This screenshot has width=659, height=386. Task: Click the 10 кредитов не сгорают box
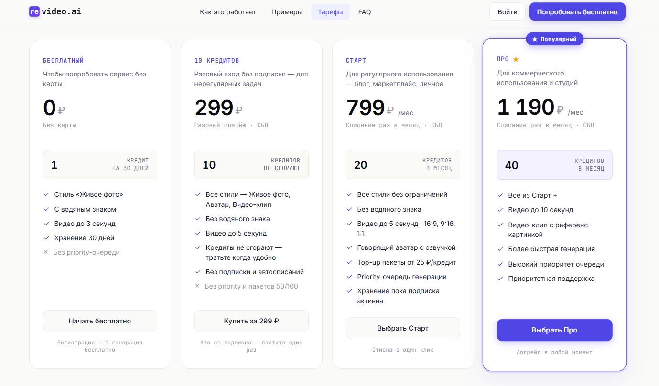click(x=251, y=165)
